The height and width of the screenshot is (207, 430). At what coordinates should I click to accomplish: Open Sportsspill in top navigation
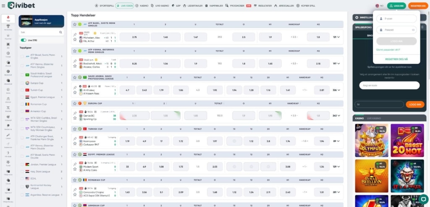[x=104, y=5]
